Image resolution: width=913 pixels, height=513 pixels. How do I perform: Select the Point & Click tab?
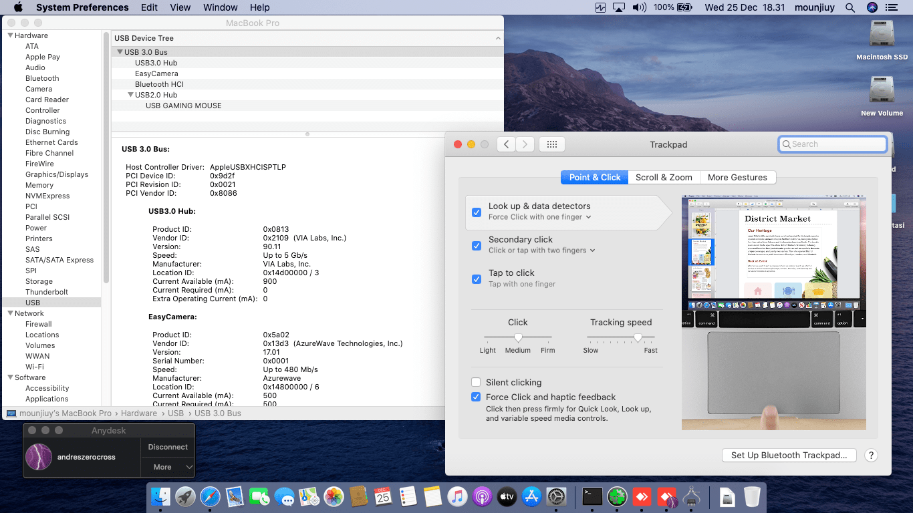595,177
